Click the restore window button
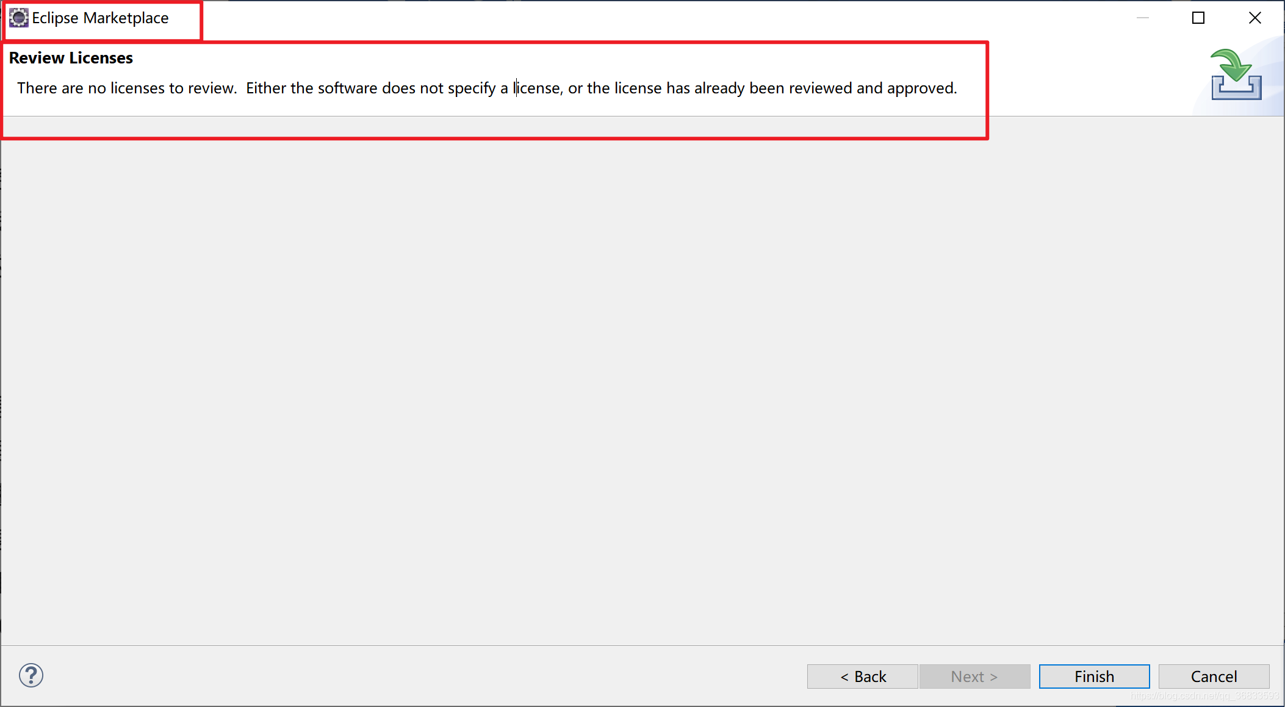Image resolution: width=1285 pixels, height=707 pixels. click(1198, 18)
